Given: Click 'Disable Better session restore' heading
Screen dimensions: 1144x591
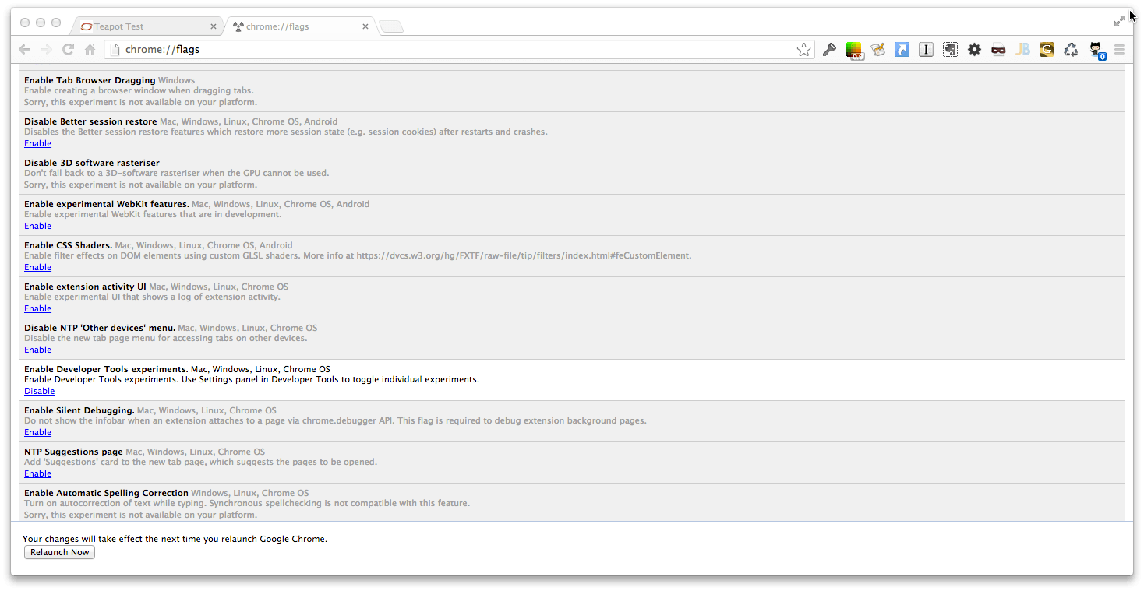Looking at the screenshot, I should [90, 121].
